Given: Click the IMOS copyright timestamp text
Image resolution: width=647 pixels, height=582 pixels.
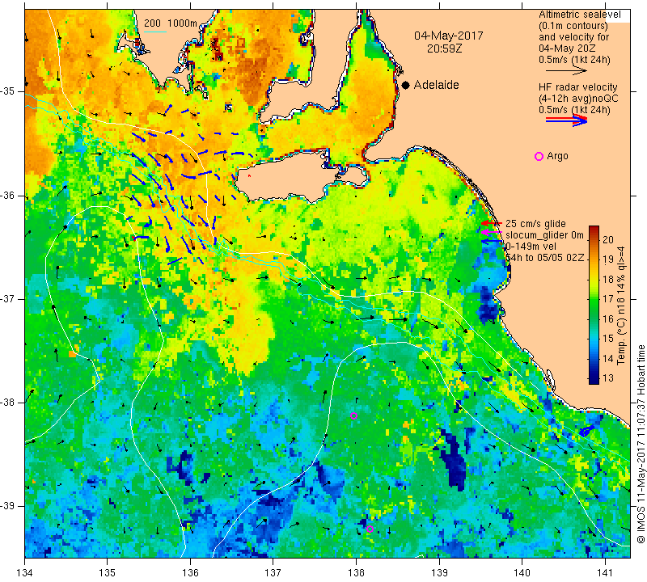Looking at the screenshot, I should tap(641, 444).
